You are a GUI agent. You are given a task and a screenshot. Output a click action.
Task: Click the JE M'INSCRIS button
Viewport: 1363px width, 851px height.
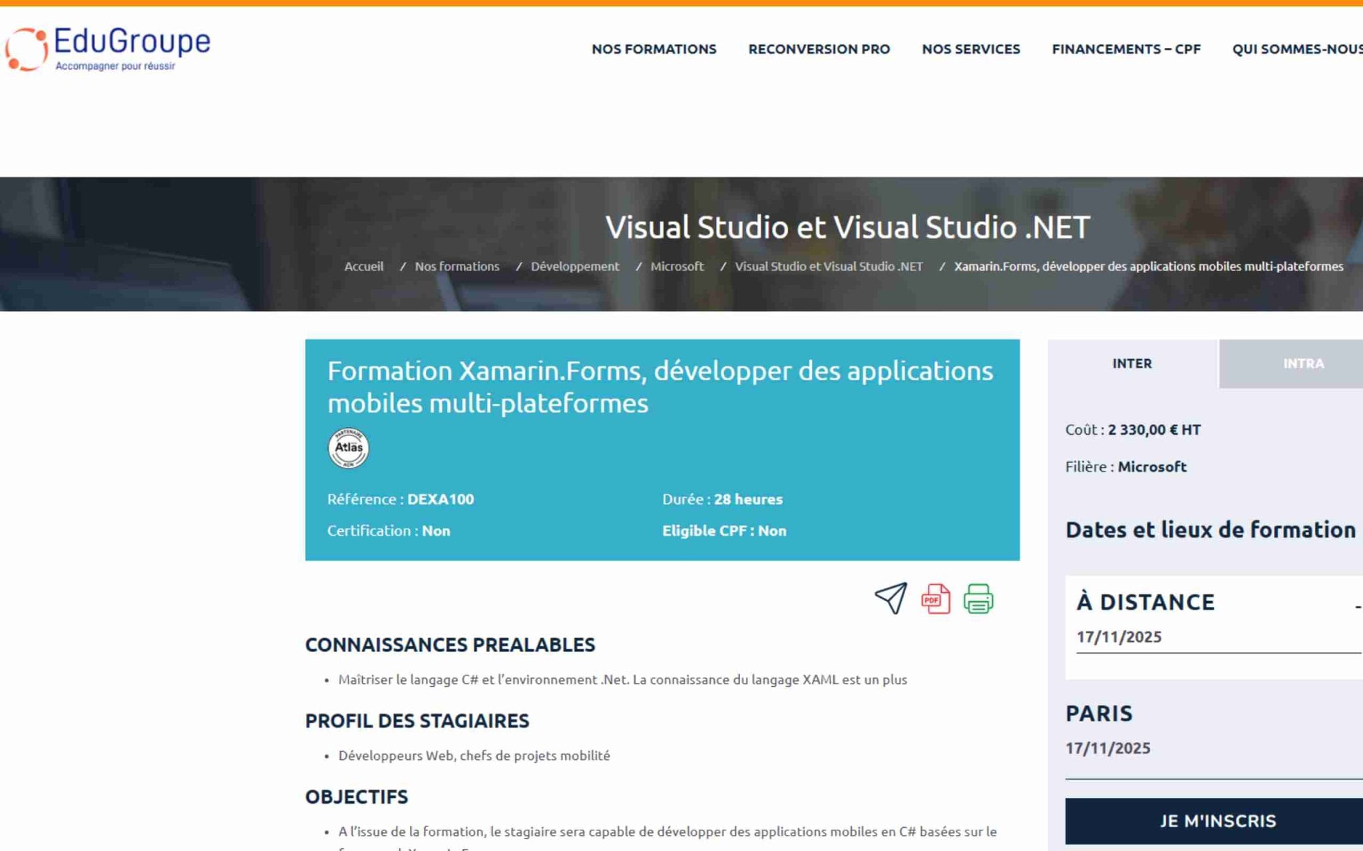click(1214, 821)
